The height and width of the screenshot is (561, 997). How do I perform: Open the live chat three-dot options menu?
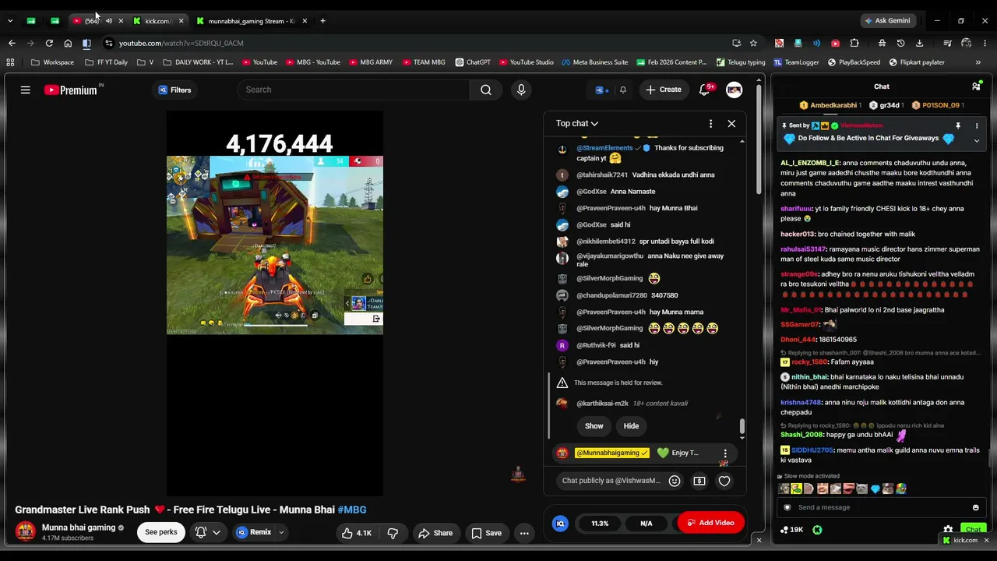click(710, 123)
